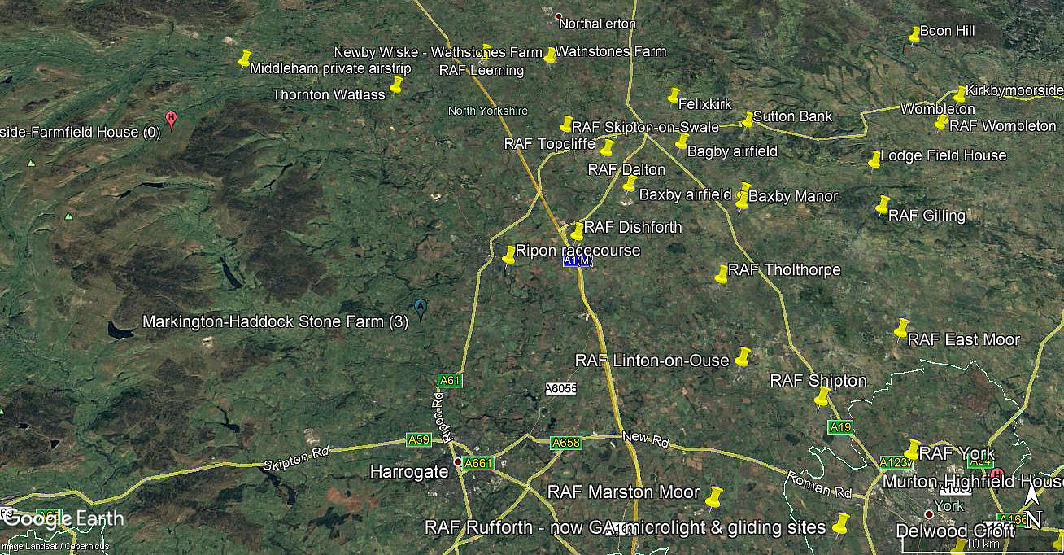
Task: Click the Middleham private airstrip pushpin
Action: tap(245, 59)
